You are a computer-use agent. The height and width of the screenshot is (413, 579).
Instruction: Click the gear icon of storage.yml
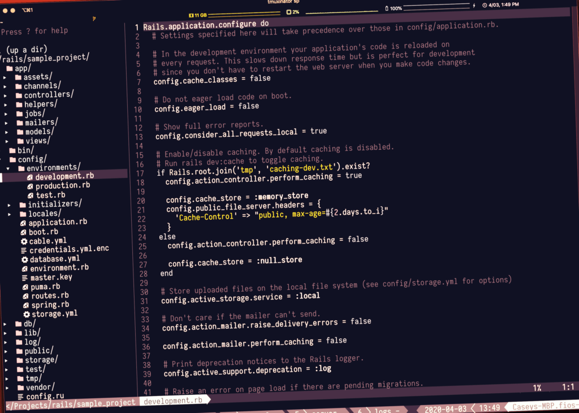point(27,315)
